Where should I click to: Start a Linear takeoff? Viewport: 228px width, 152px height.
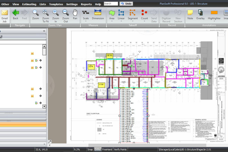[x=121, y=13]
